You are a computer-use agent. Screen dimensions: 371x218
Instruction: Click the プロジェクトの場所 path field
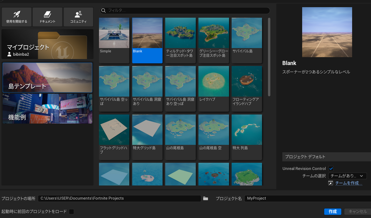pos(120,198)
